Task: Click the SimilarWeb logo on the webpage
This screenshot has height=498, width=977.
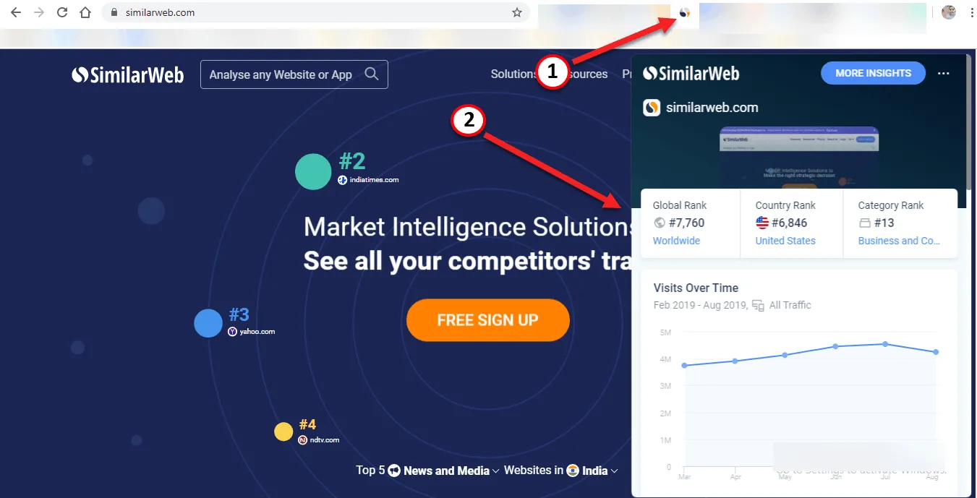Action: 128,74
